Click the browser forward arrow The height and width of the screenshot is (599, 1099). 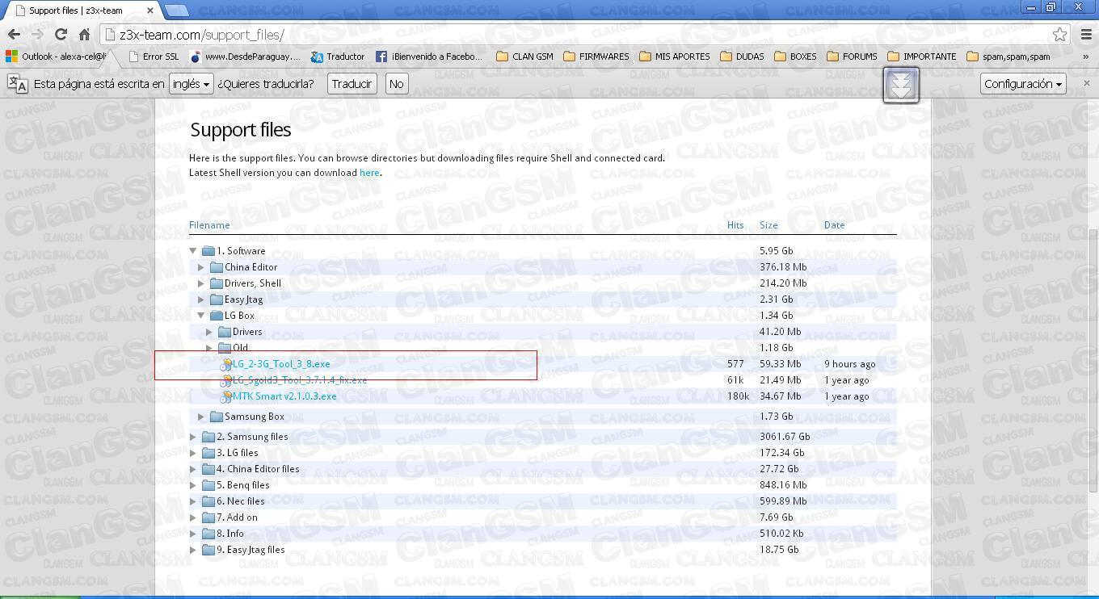(x=37, y=35)
